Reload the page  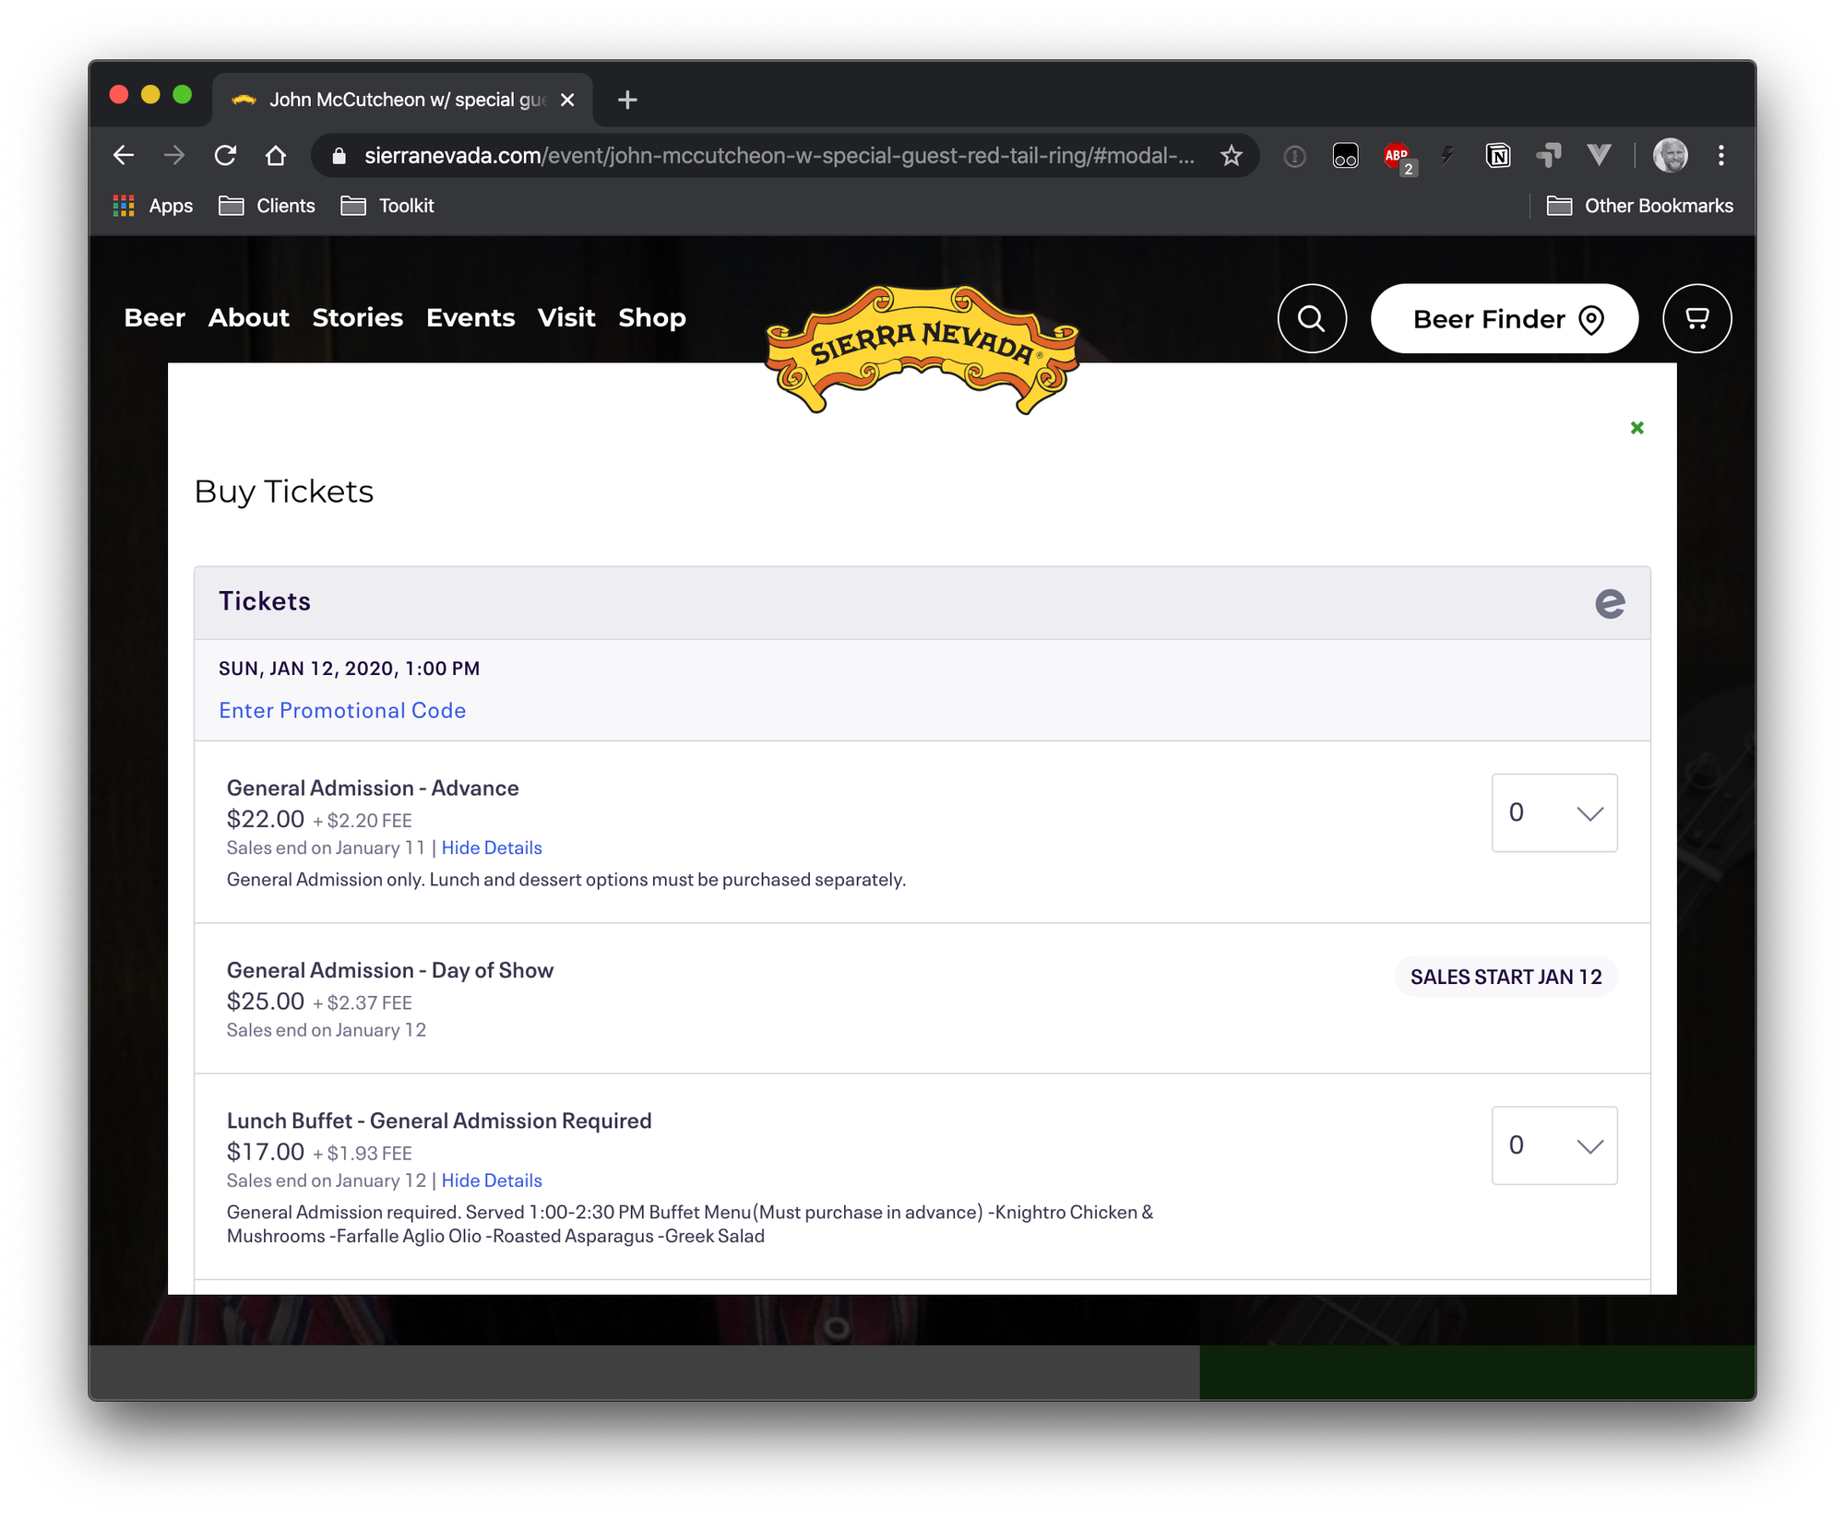(x=226, y=155)
